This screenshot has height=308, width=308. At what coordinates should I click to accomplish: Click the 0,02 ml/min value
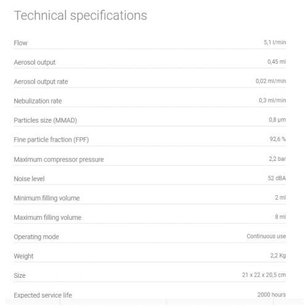point(270,81)
